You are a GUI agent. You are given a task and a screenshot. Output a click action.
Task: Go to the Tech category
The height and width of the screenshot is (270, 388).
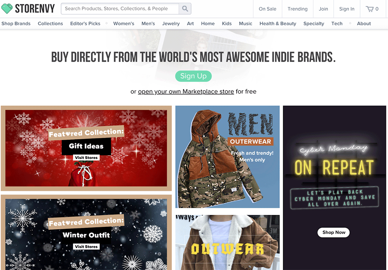click(337, 24)
